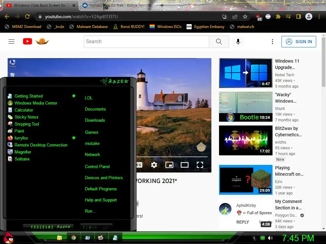This screenshot has height=244, width=326.
Task: Open Help and Support
Action: point(101,200)
